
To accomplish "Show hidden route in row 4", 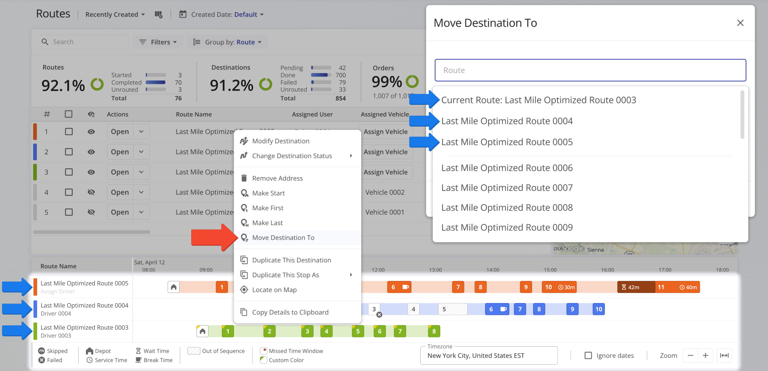I will pos(91,192).
